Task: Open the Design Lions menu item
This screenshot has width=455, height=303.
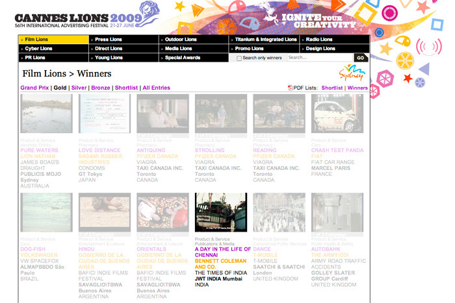Action: [x=335, y=49]
